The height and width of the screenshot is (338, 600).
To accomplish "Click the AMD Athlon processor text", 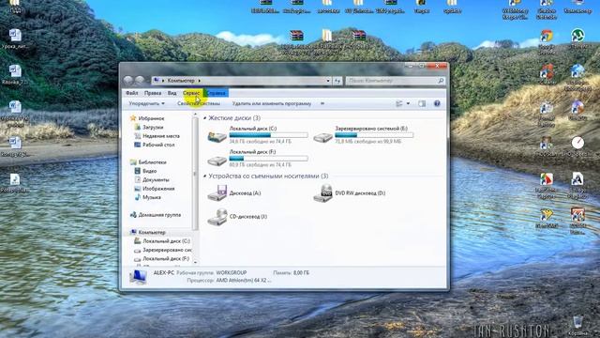I will pyautogui.click(x=244, y=281).
